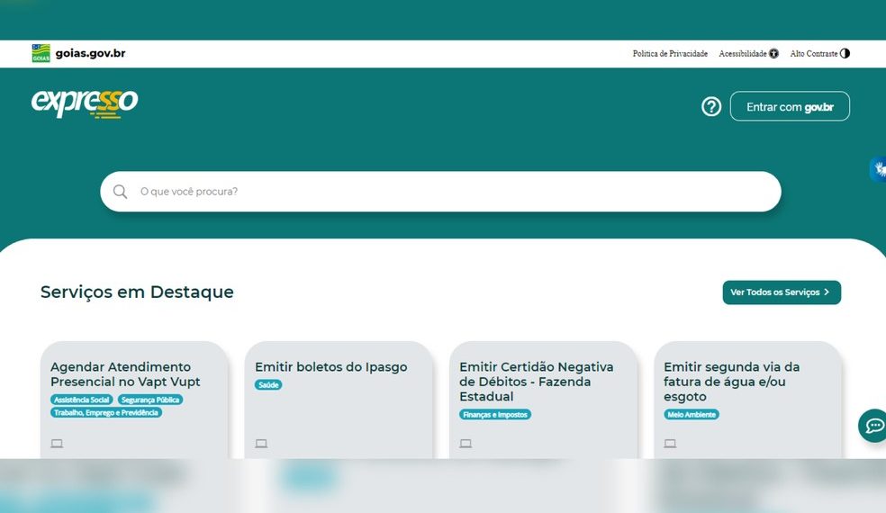The width and height of the screenshot is (886, 513).
Task: Click laptop icon on fatura de água card
Action: pos(670,444)
